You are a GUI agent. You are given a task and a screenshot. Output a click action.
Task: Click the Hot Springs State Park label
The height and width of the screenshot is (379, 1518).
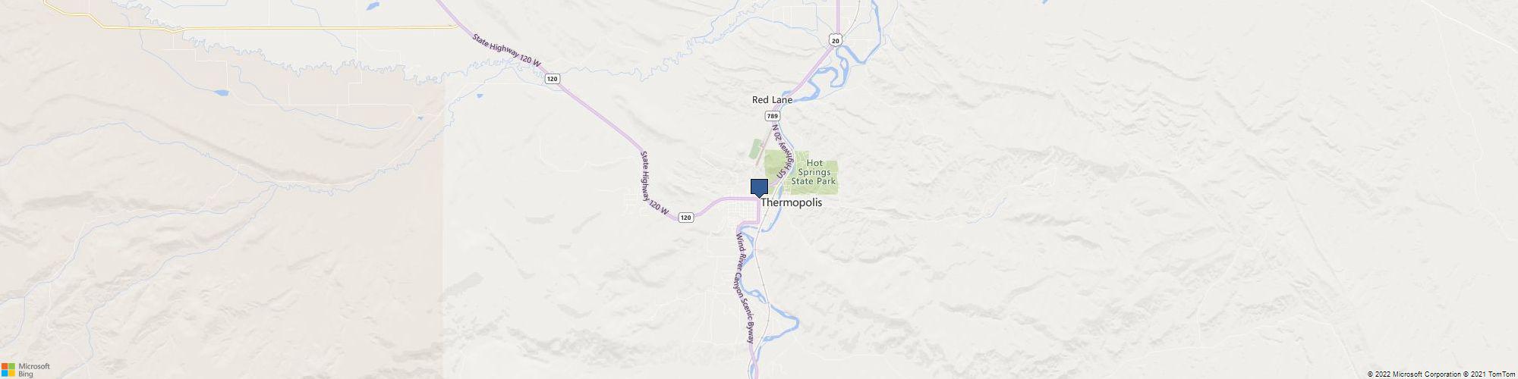(814, 172)
